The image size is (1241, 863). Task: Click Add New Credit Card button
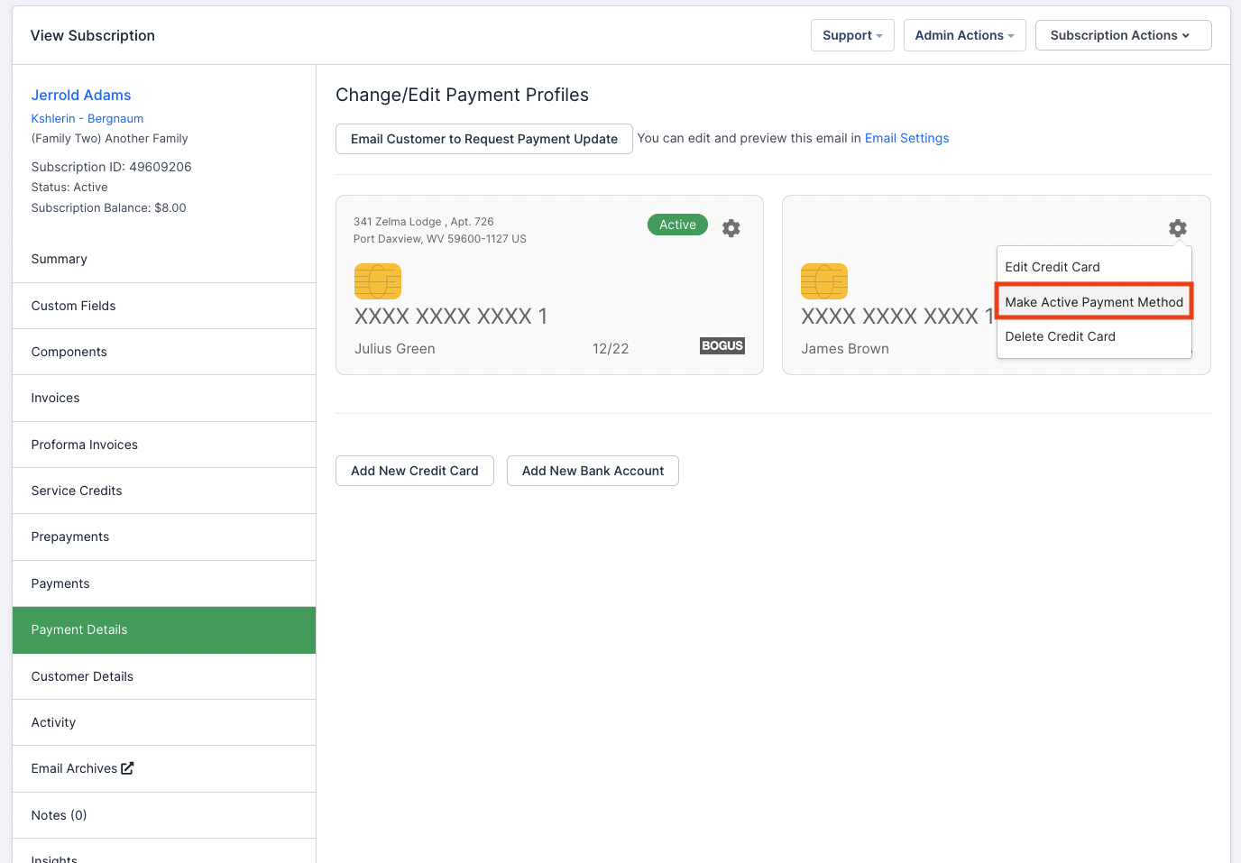tap(414, 471)
